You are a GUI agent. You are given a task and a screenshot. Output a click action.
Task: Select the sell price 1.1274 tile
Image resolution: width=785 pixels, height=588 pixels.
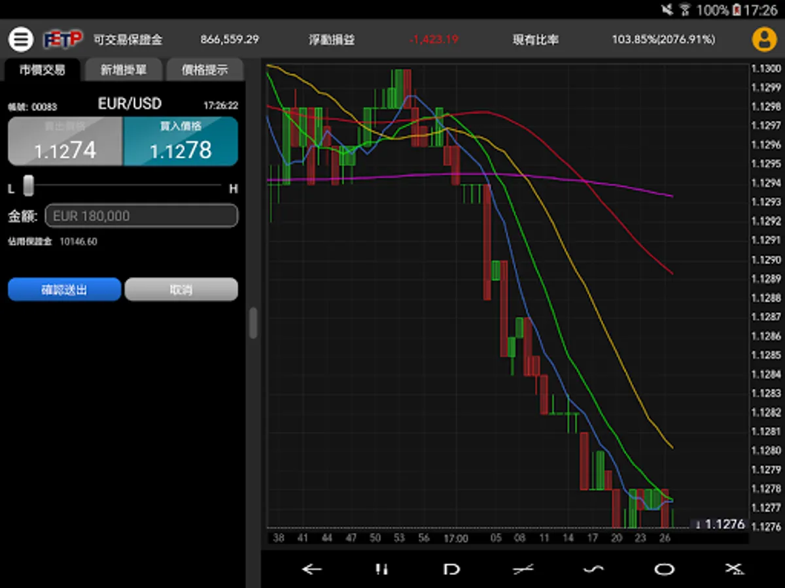tap(65, 141)
